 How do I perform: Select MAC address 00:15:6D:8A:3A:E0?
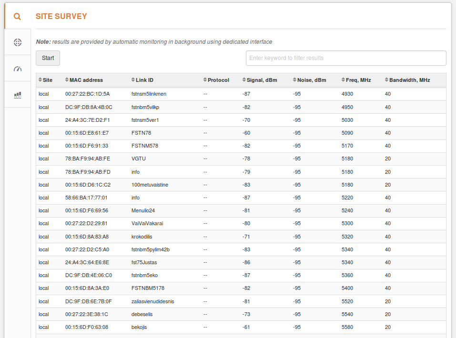point(87,288)
